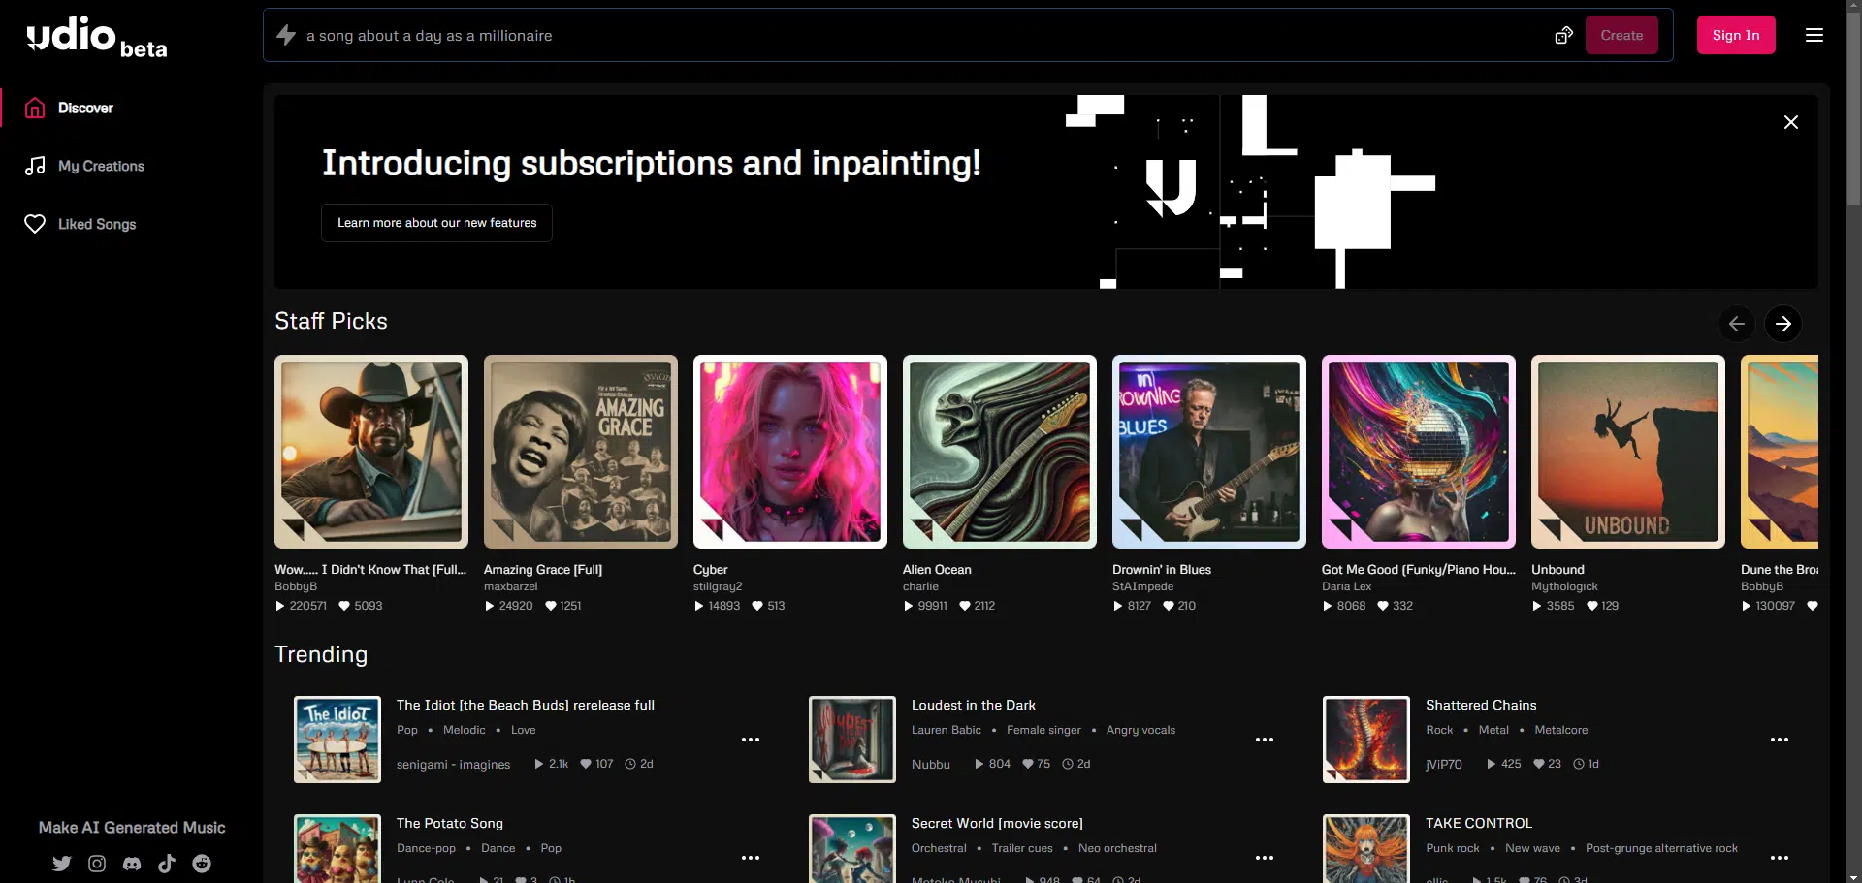1862x883 pixels.
Task: Go to My Creations in sidebar
Action: [101, 166]
